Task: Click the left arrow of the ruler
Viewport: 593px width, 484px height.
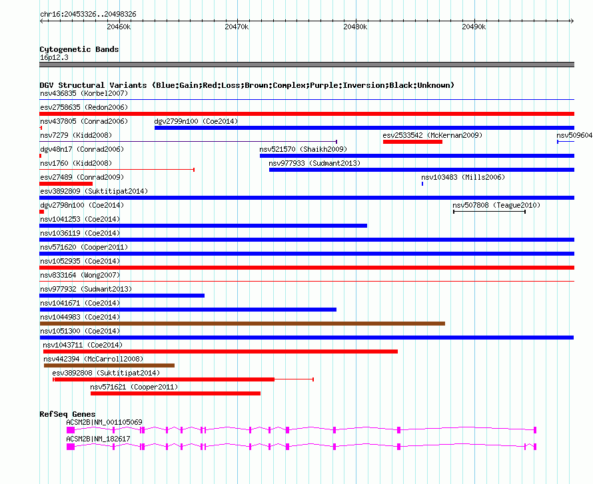Action: coord(41,21)
